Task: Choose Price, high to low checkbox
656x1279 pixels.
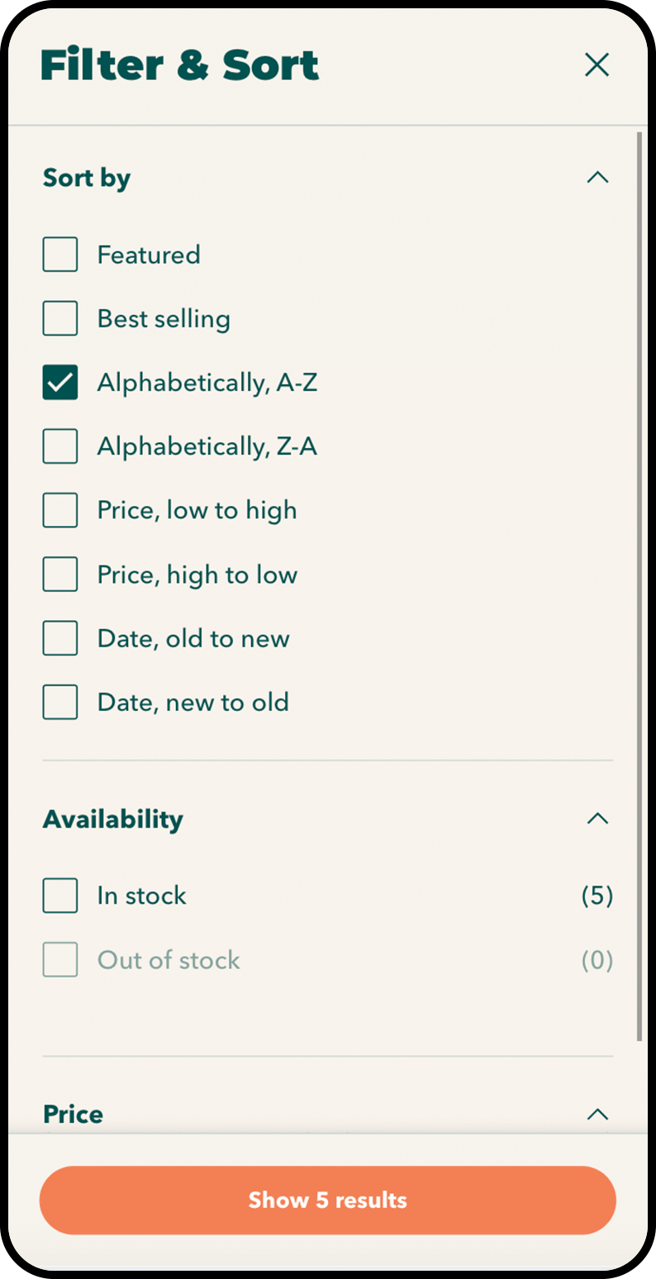Action: tap(60, 575)
